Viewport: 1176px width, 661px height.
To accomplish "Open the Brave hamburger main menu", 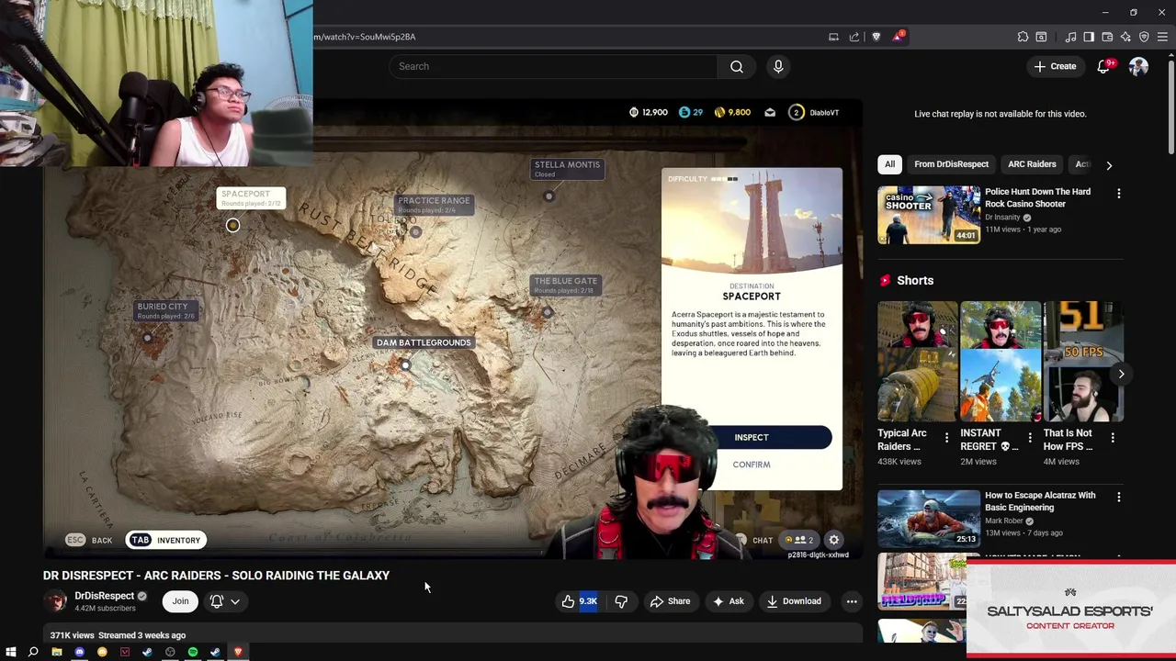I will click(1162, 37).
